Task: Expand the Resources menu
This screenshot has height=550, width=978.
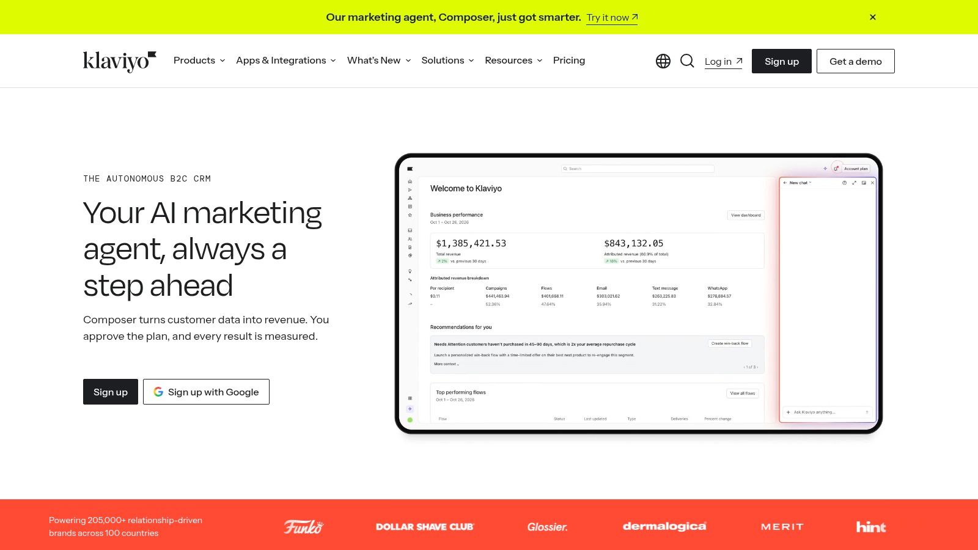Action: click(513, 61)
